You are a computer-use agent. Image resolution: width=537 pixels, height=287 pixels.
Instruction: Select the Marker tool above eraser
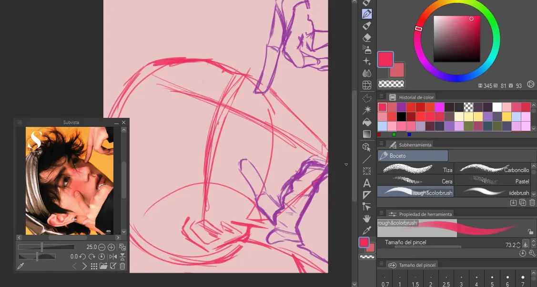(367, 26)
